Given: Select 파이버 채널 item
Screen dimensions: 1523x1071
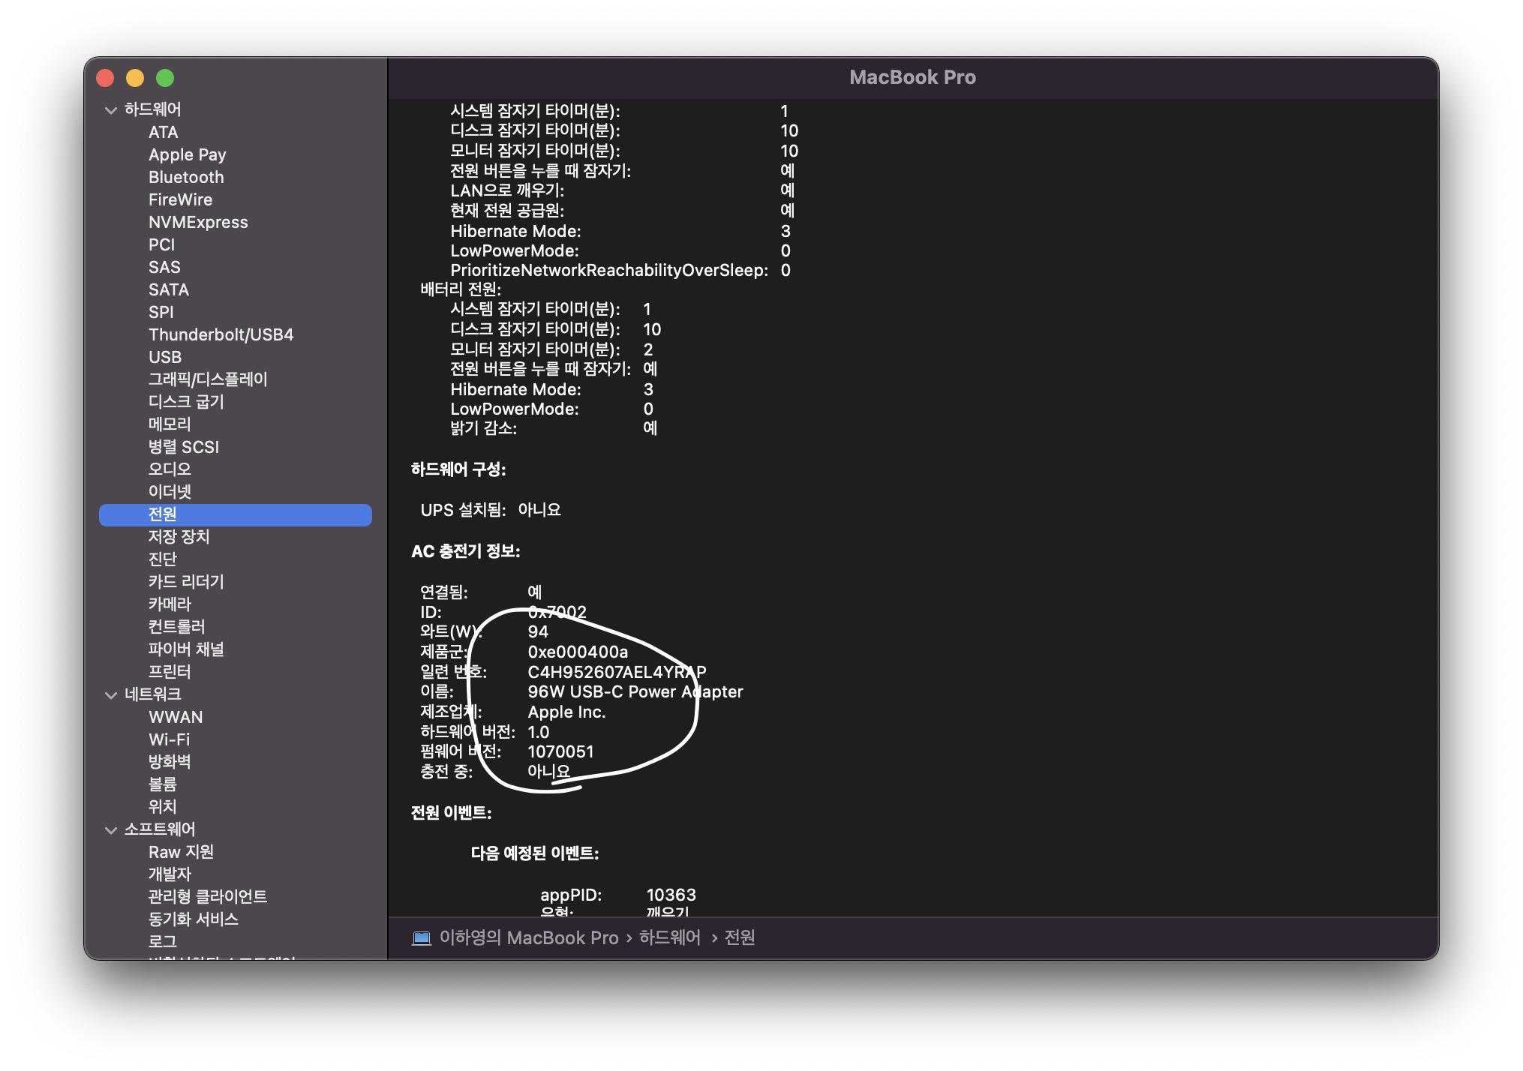Looking at the screenshot, I should coord(186,649).
